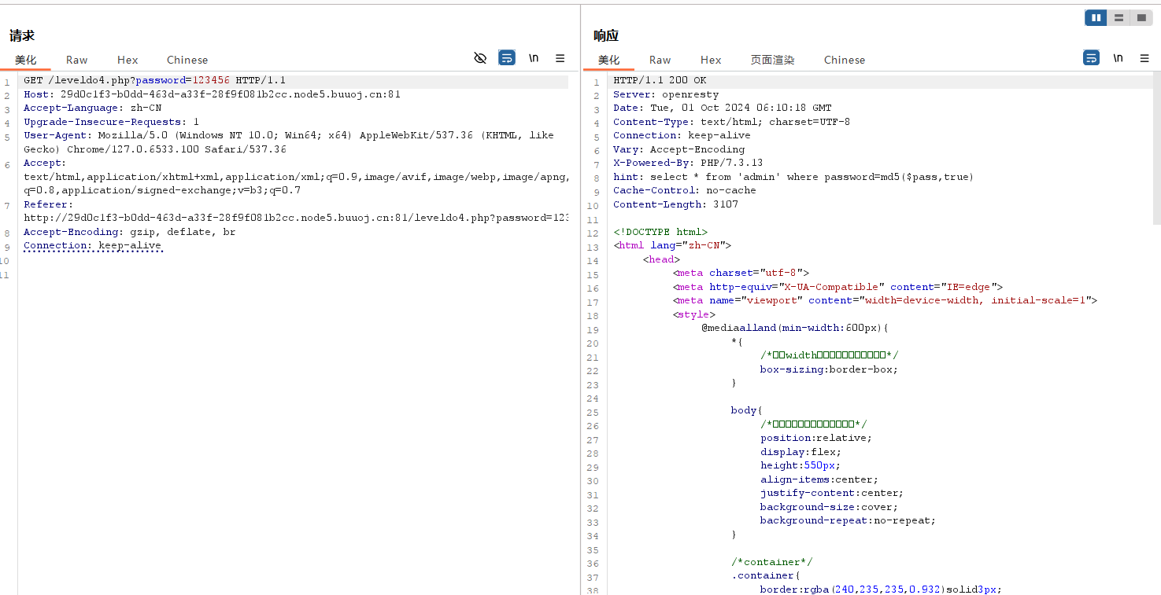Switch to request Chinese tab

tap(187, 60)
